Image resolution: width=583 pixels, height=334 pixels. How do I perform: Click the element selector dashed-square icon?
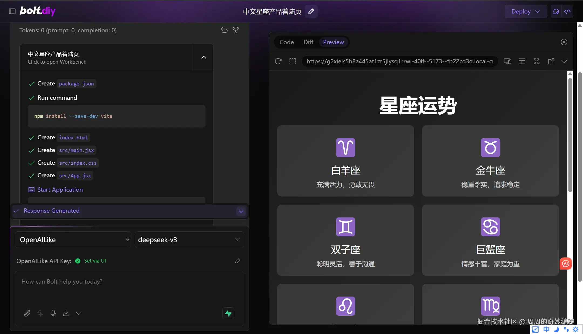[x=293, y=61]
